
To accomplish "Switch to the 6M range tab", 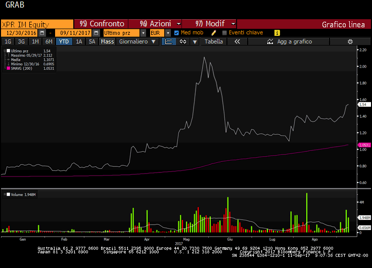I will pos(49,42).
